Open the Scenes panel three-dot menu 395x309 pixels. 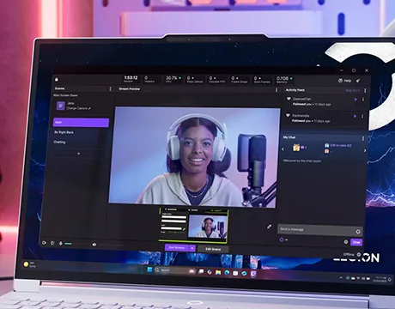click(x=110, y=89)
